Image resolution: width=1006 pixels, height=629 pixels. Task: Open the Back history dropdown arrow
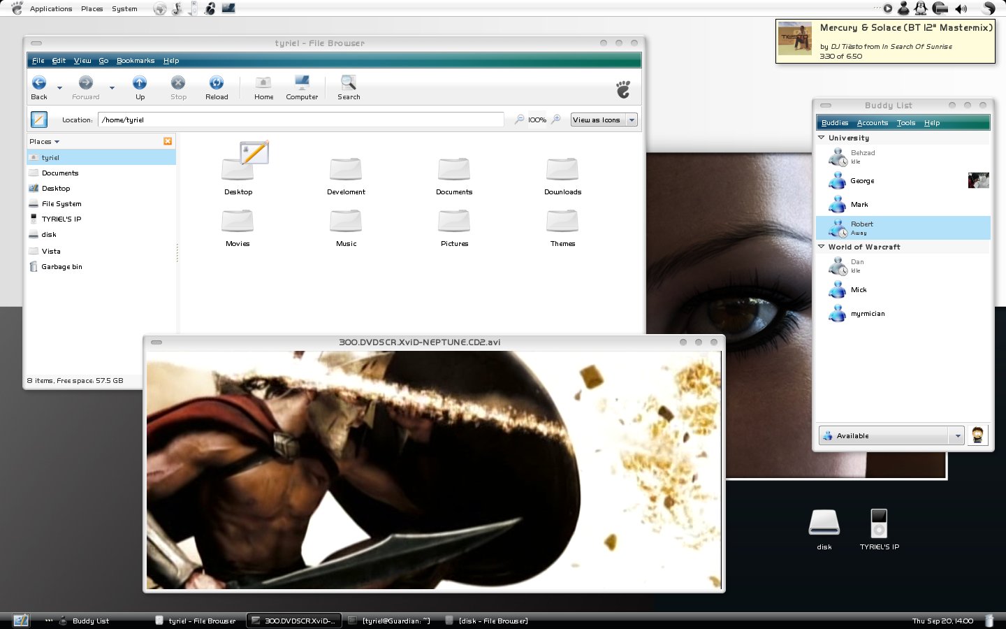(x=59, y=88)
